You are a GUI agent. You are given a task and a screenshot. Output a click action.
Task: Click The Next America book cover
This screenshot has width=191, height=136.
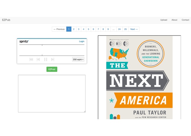pos(139,78)
